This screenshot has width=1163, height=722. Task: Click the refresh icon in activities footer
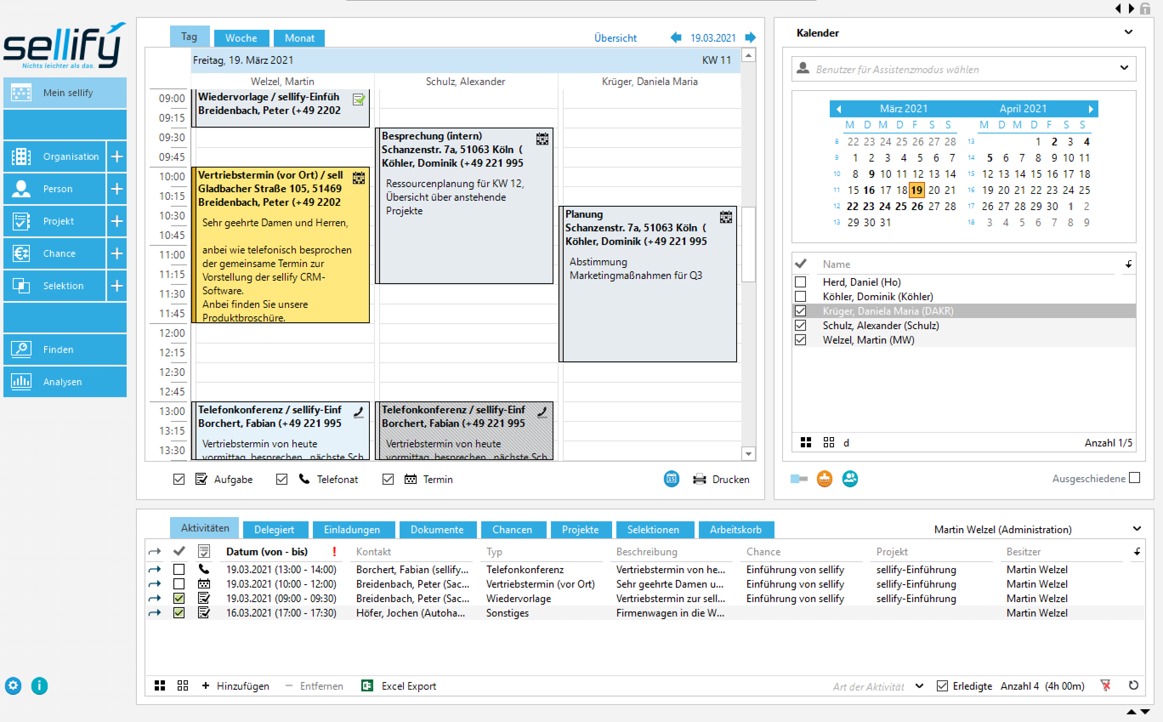[x=1133, y=686]
